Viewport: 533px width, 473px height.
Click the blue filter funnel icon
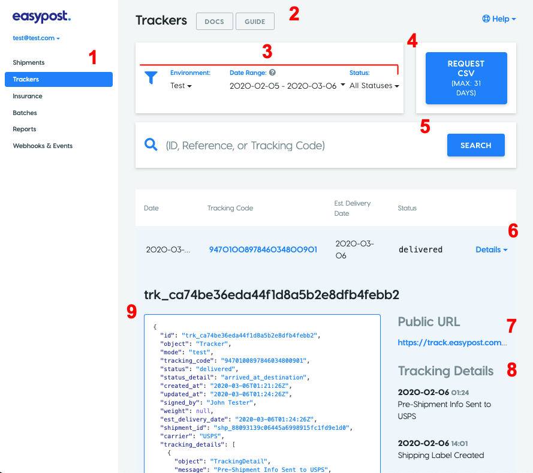click(151, 78)
